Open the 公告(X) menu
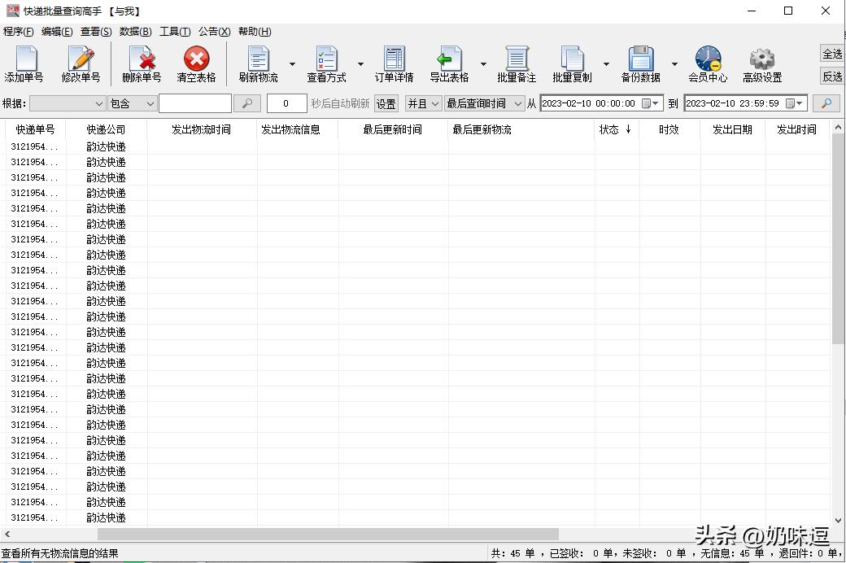The image size is (846, 563). 214,31
